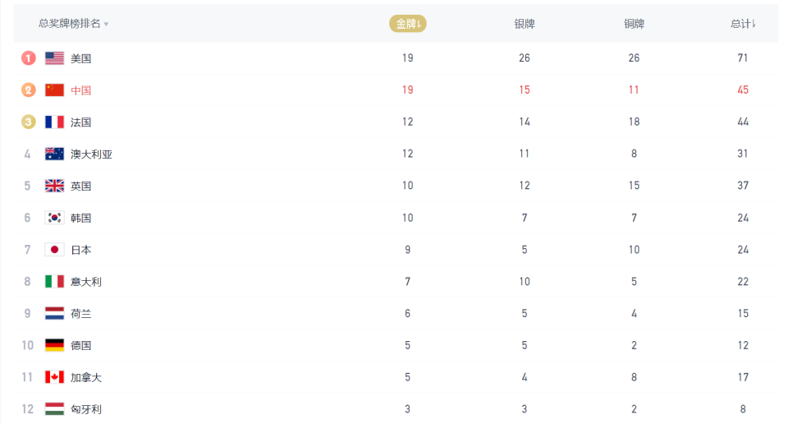
Task: Open the 意大利 country link
Action: [x=86, y=282]
